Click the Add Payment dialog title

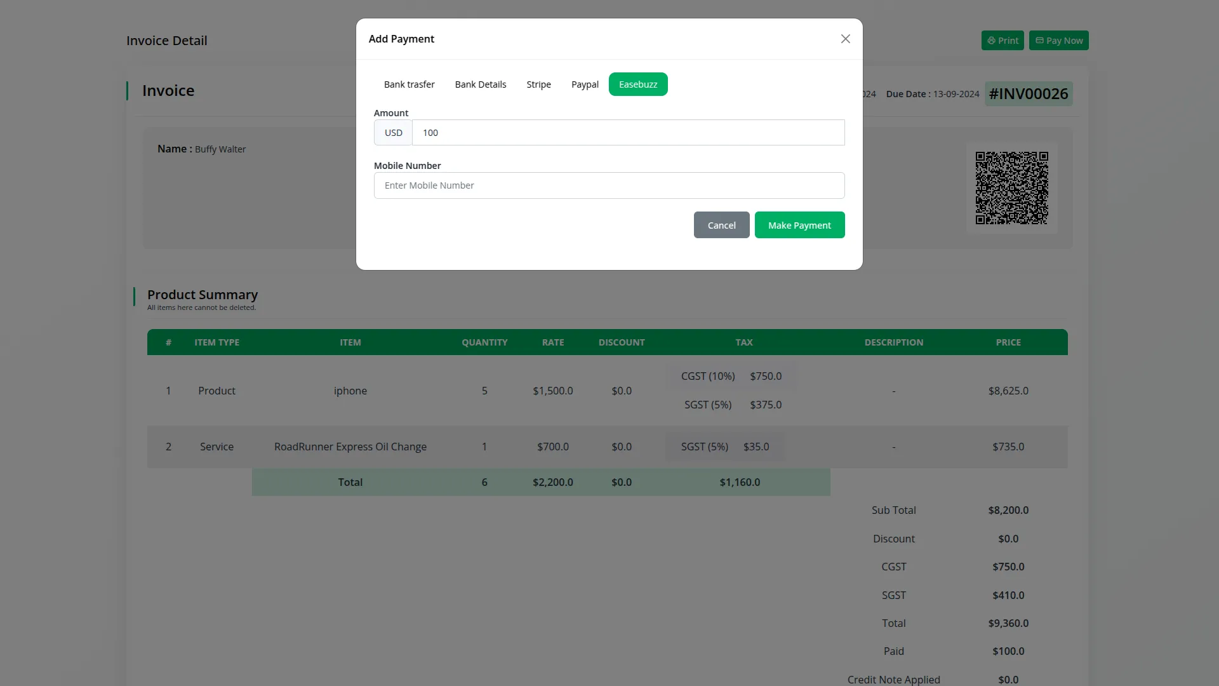401,39
